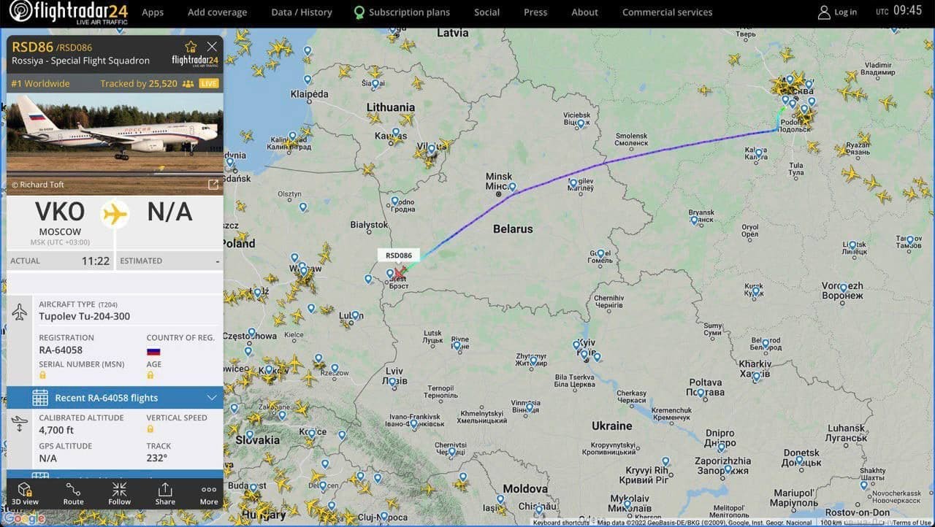Open the Apps menu
Image resolution: width=935 pixels, height=527 pixels.
pos(153,12)
